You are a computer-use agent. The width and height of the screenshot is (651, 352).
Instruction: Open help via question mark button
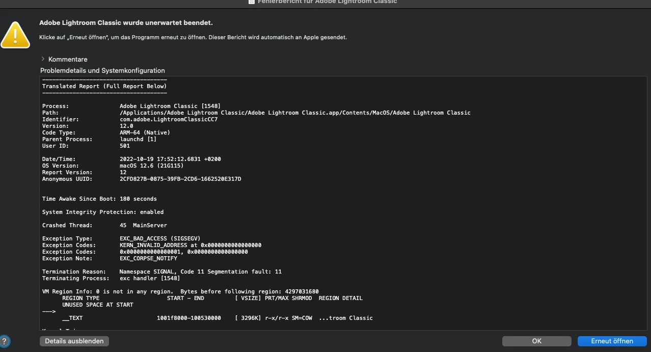[4, 341]
